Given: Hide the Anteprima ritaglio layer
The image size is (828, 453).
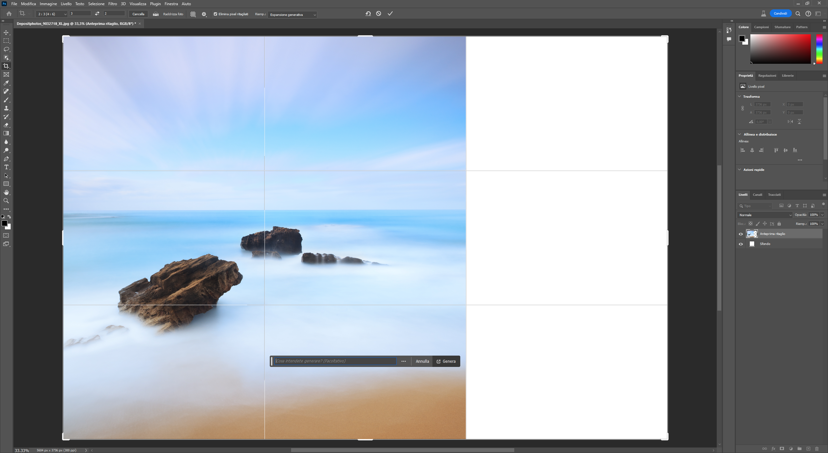Looking at the screenshot, I should tap(741, 234).
